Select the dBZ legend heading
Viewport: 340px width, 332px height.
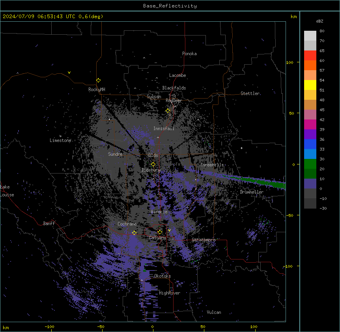[319, 21]
